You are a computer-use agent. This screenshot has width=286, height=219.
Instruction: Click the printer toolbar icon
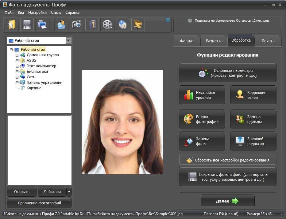(42, 24)
